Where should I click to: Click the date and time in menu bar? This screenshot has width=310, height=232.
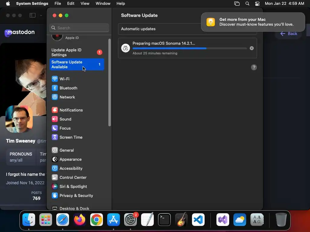point(284,4)
